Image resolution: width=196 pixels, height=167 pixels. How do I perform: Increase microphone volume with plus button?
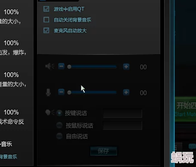126,92
